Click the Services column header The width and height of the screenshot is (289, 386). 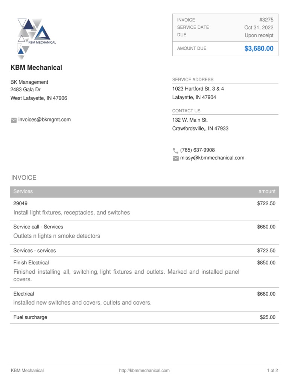coord(23,191)
